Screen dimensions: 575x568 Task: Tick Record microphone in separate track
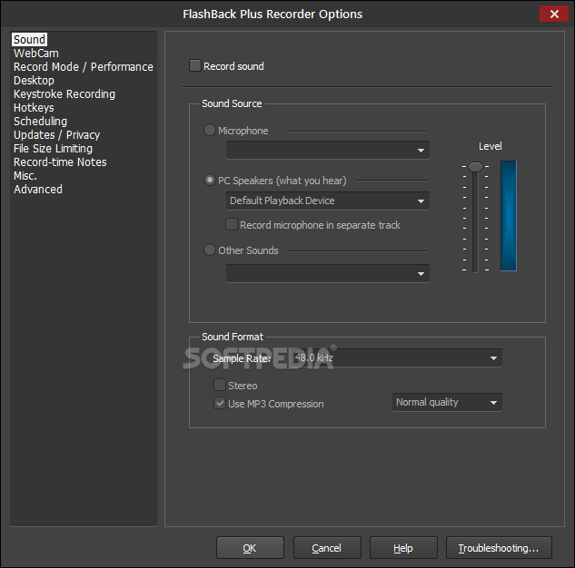tap(232, 224)
